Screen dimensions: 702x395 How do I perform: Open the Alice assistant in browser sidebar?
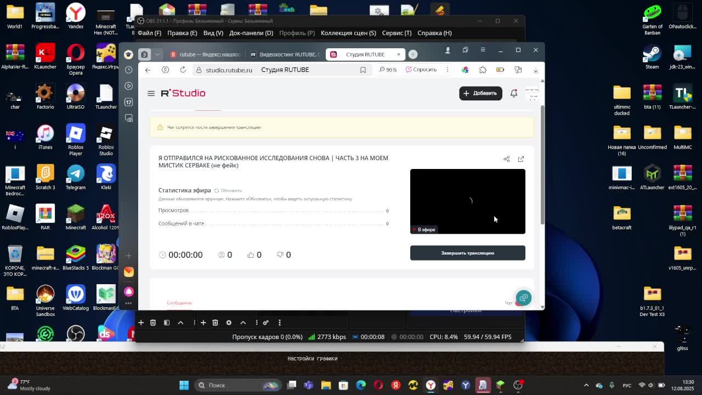[129, 291]
